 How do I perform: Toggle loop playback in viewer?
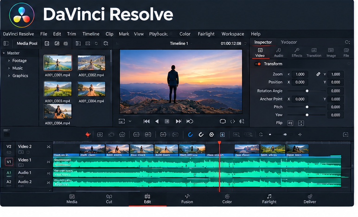click(x=190, y=121)
